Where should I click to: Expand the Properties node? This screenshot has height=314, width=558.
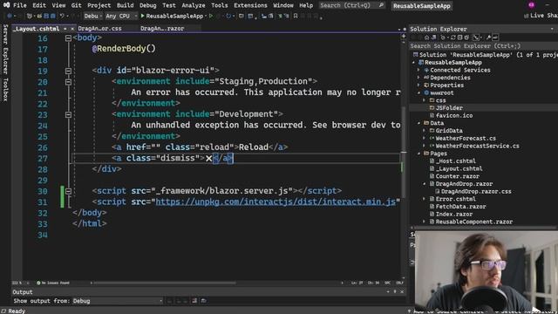418,85
